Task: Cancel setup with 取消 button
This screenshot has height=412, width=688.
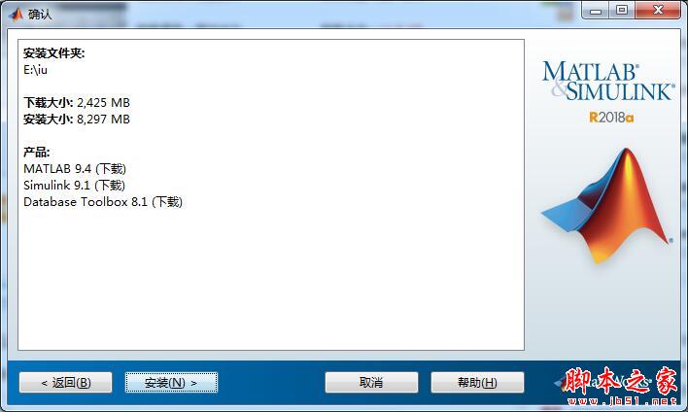Action: [x=371, y=383]
